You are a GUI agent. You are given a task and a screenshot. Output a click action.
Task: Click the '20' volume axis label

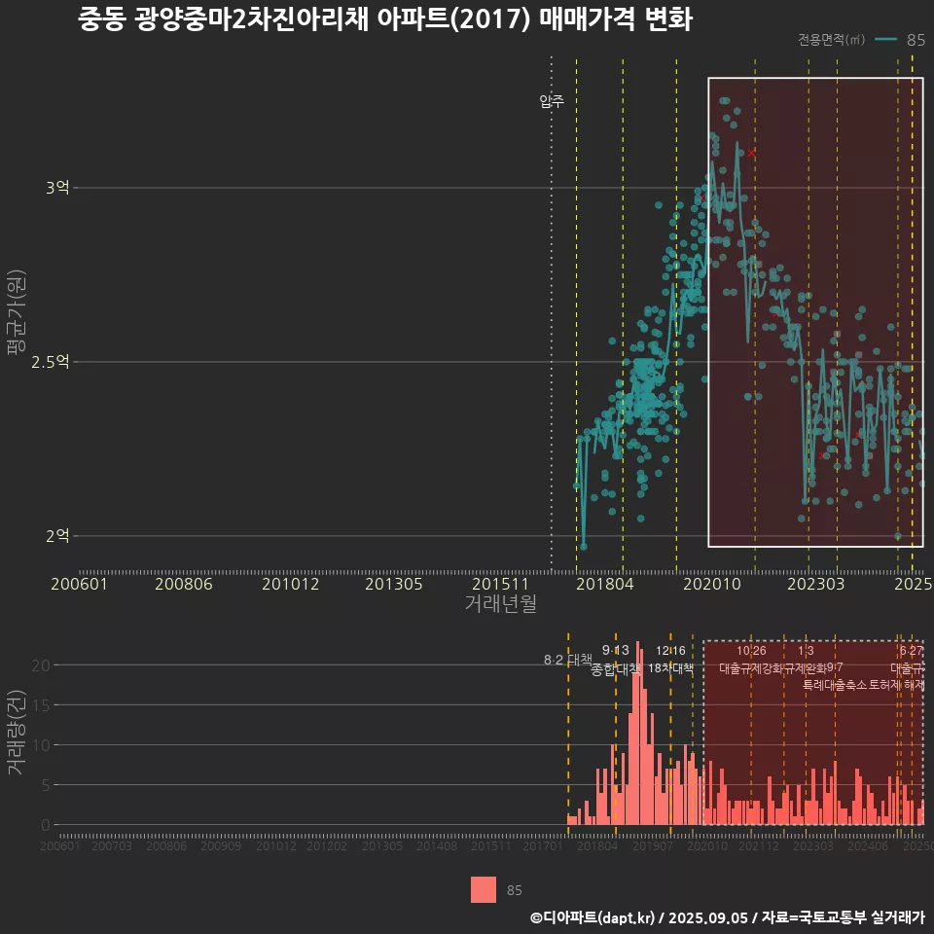pos(41,665)
